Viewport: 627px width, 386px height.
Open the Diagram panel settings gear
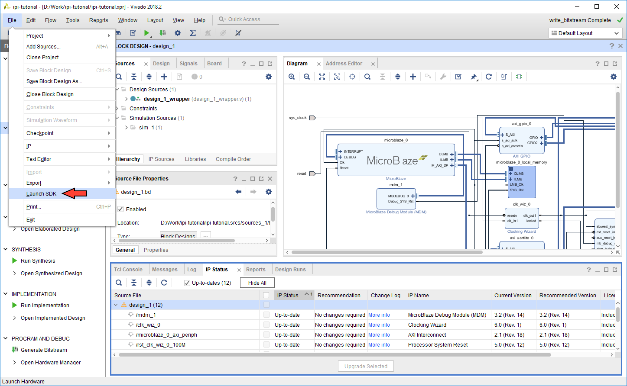[614, 77]
